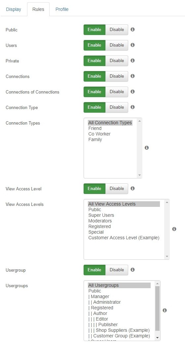Disable the Connection Type rule
This screenshot has height=346, width=185.
tap(117, 107)
